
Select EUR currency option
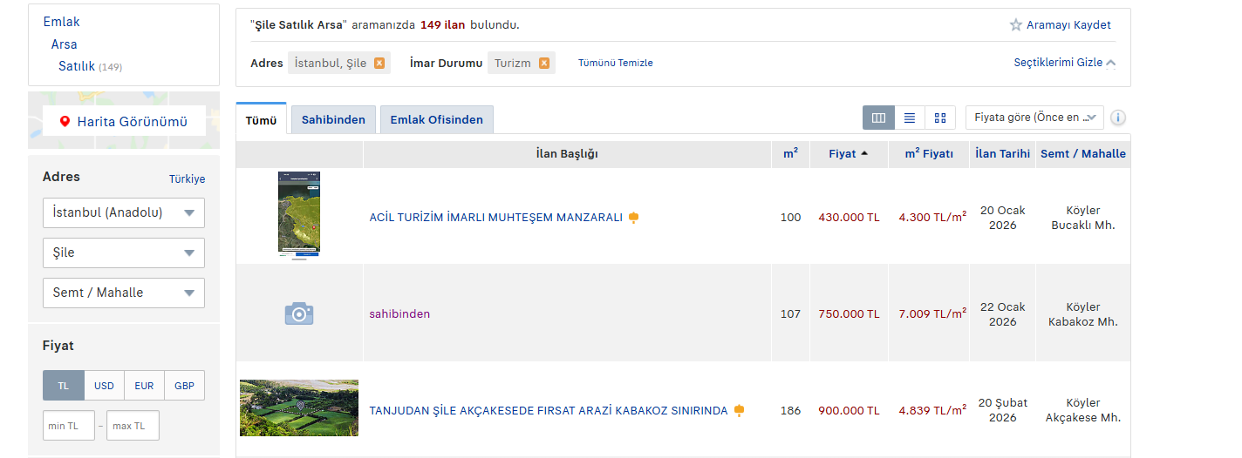click(144, 386)
